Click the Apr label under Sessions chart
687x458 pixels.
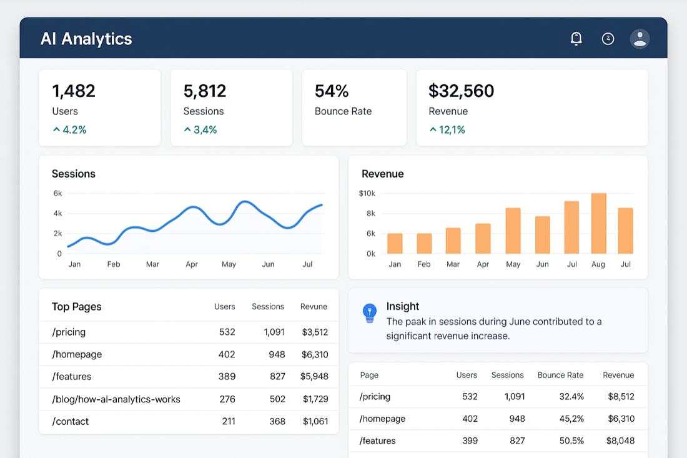point(192,264)
